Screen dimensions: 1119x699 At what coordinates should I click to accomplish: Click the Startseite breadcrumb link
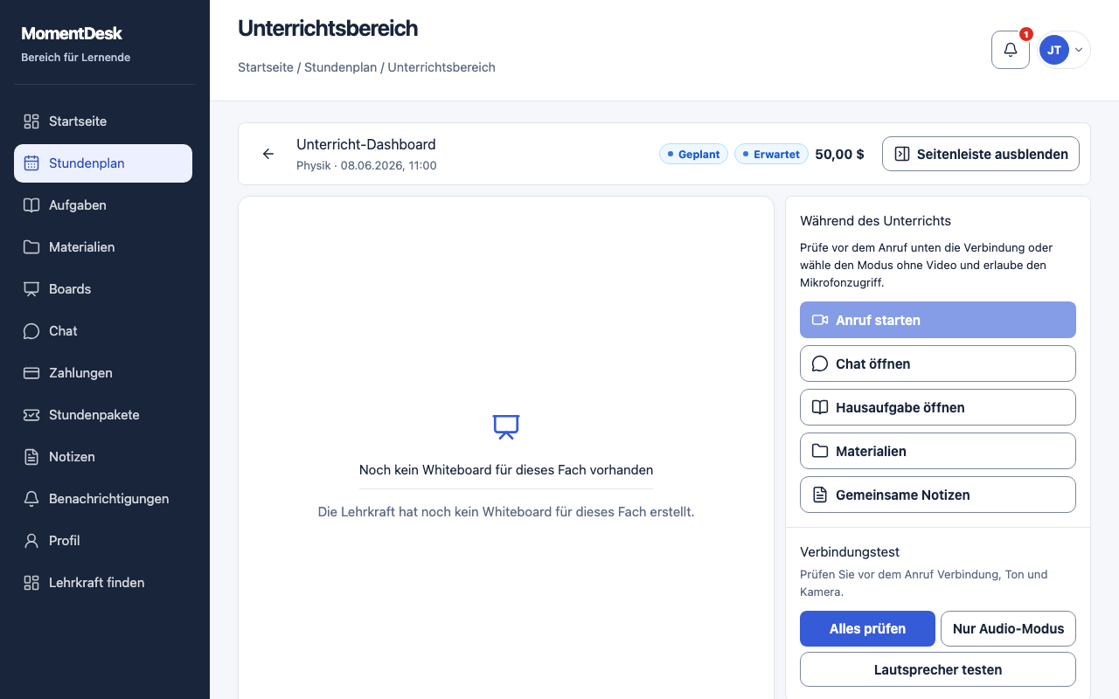265,67
